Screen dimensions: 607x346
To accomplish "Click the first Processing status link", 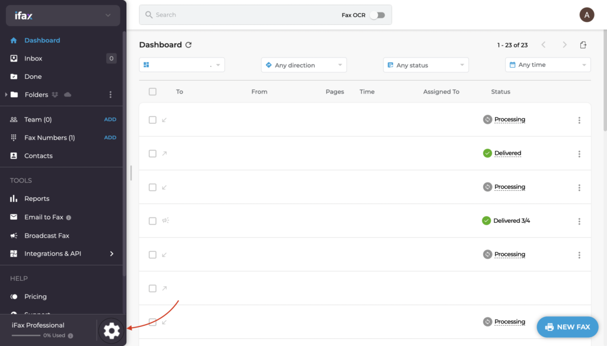I will (x=509, y=119).
